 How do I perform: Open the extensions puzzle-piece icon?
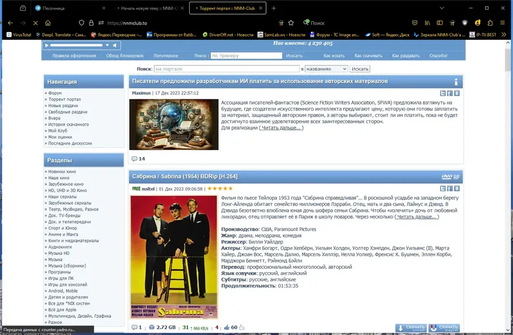click(x=490, y=23)
